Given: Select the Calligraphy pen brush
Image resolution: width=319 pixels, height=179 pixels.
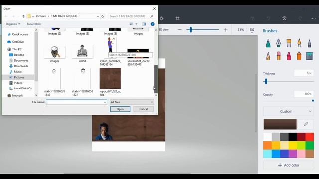Looking at the screenshot, I should 278,43.
